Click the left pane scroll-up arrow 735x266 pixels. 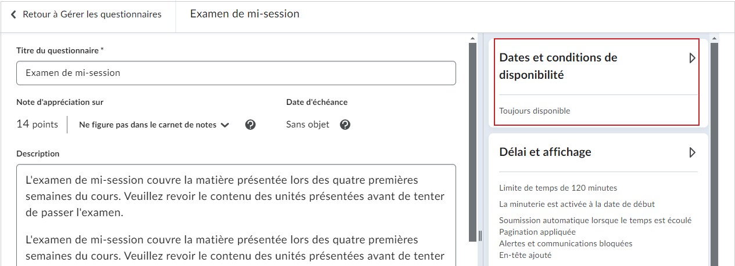[472, 38]
